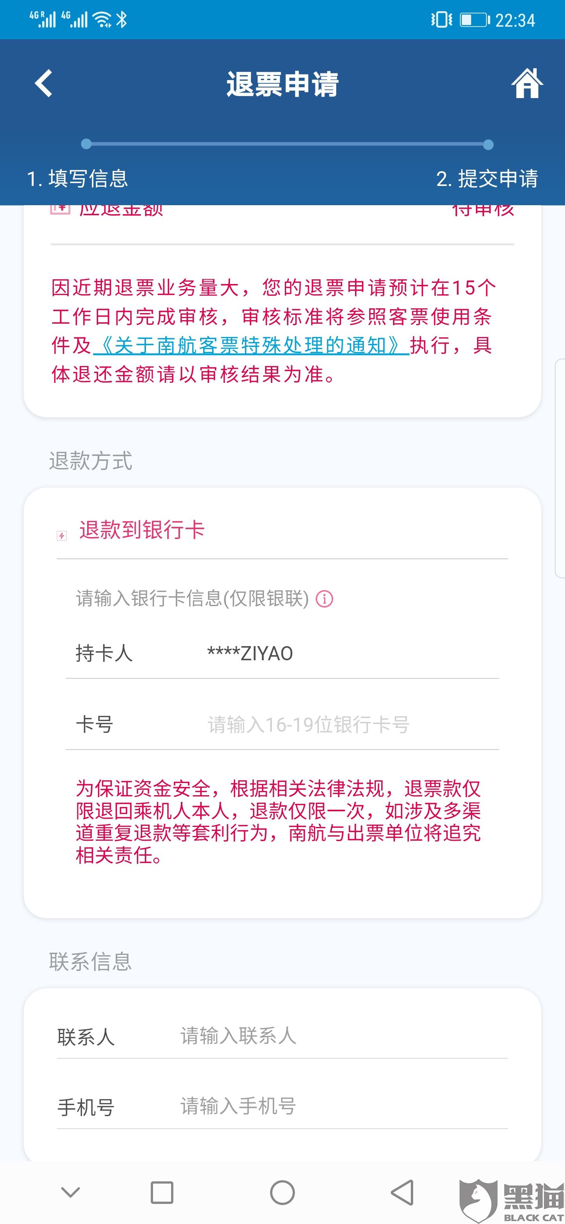565x1224 pixels.
Task: Tap the 待审核 status text
Action: pos(483,210)
